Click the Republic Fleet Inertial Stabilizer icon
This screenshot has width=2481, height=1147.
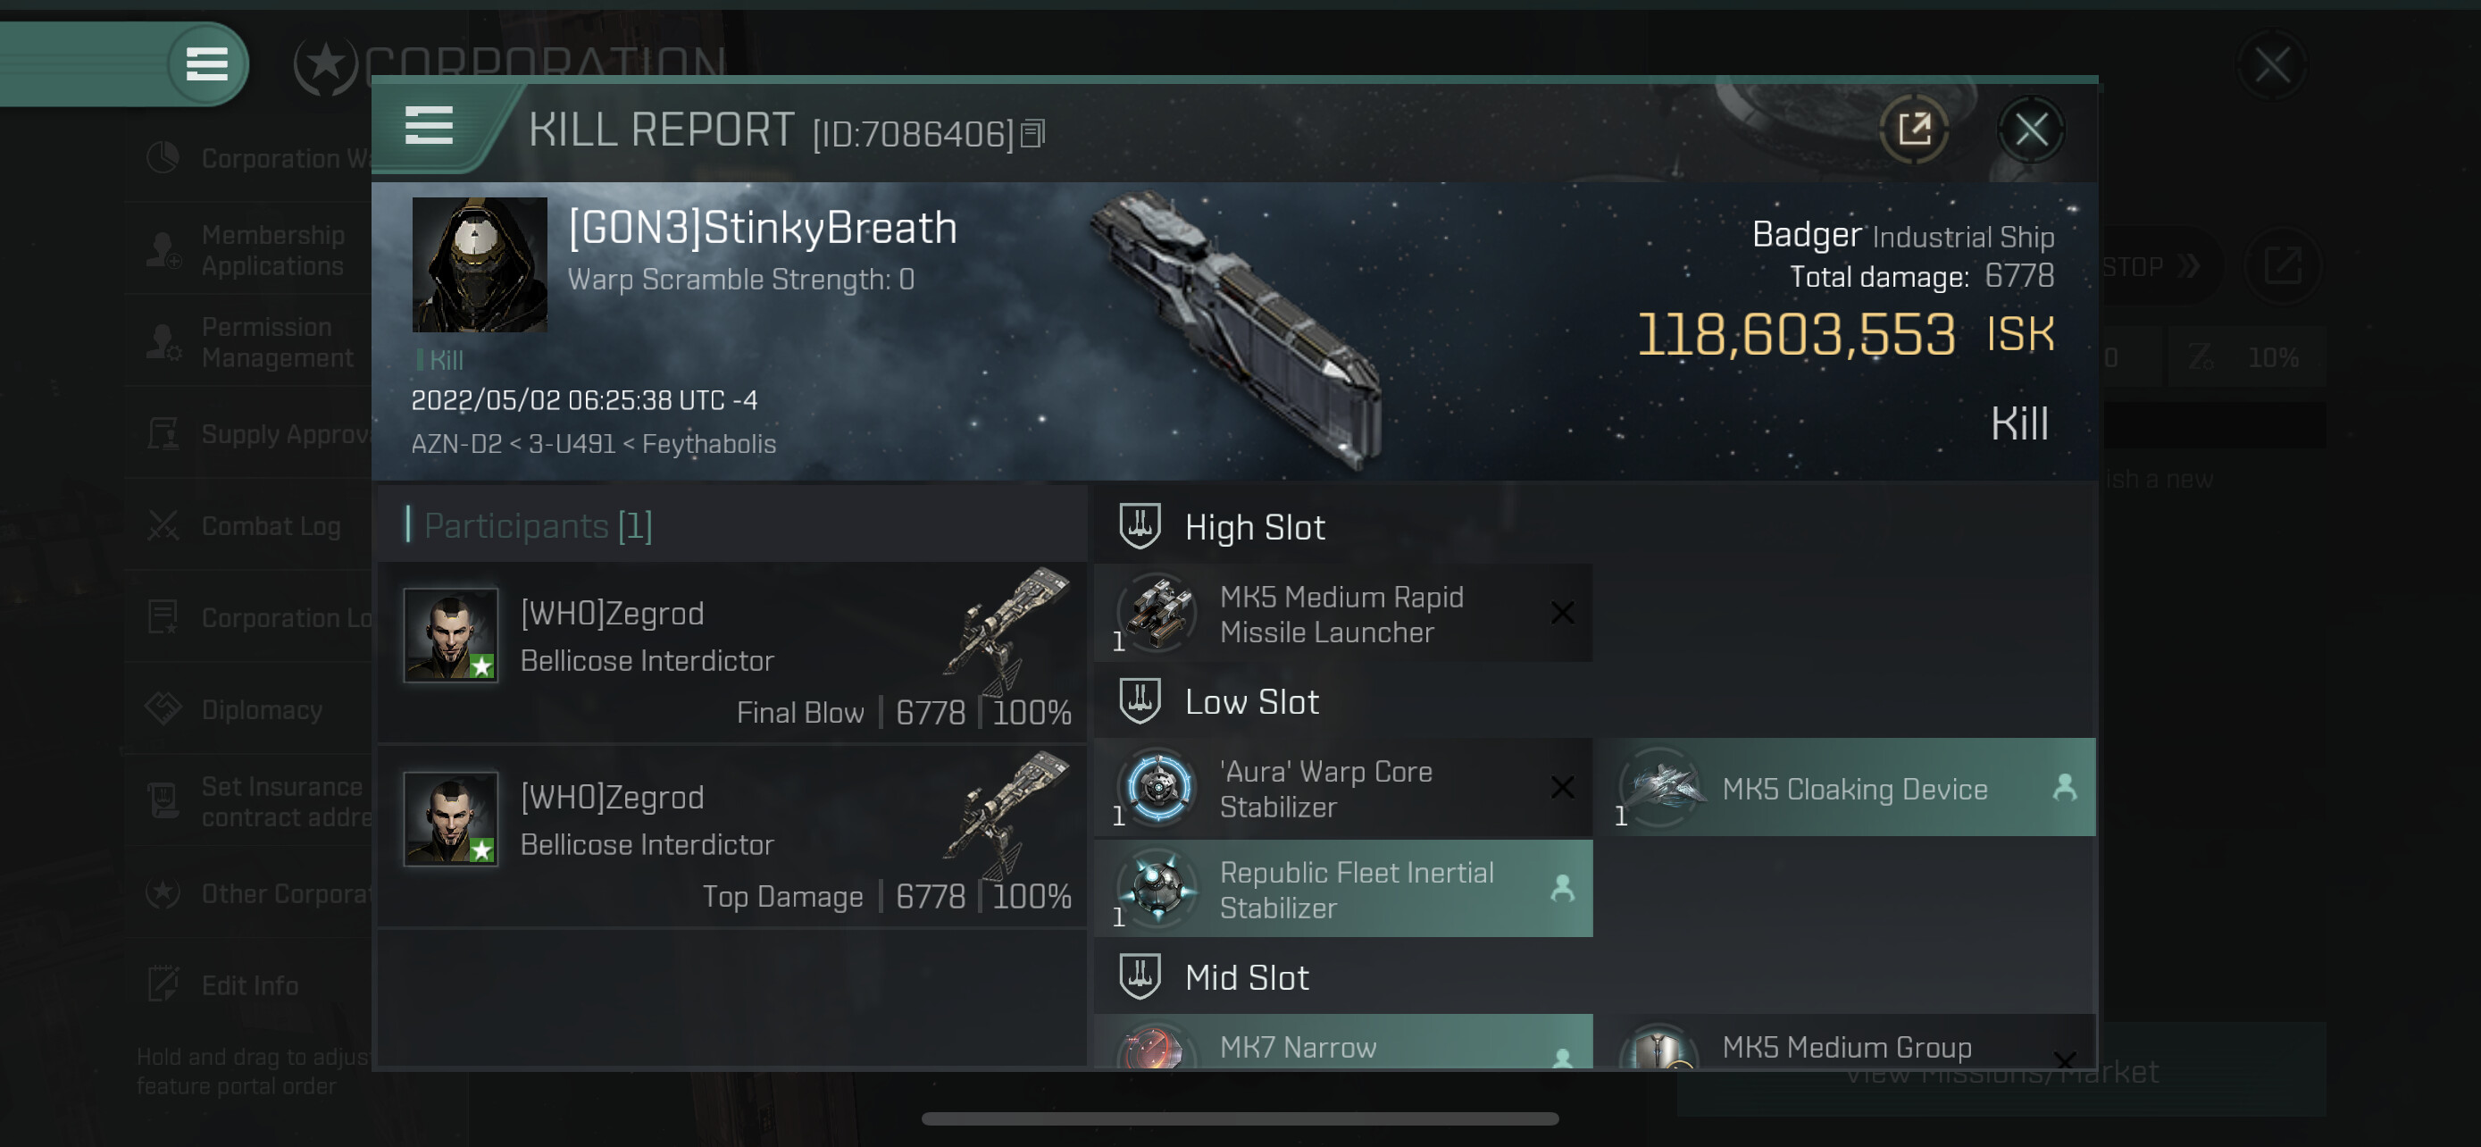[1158, 888]
